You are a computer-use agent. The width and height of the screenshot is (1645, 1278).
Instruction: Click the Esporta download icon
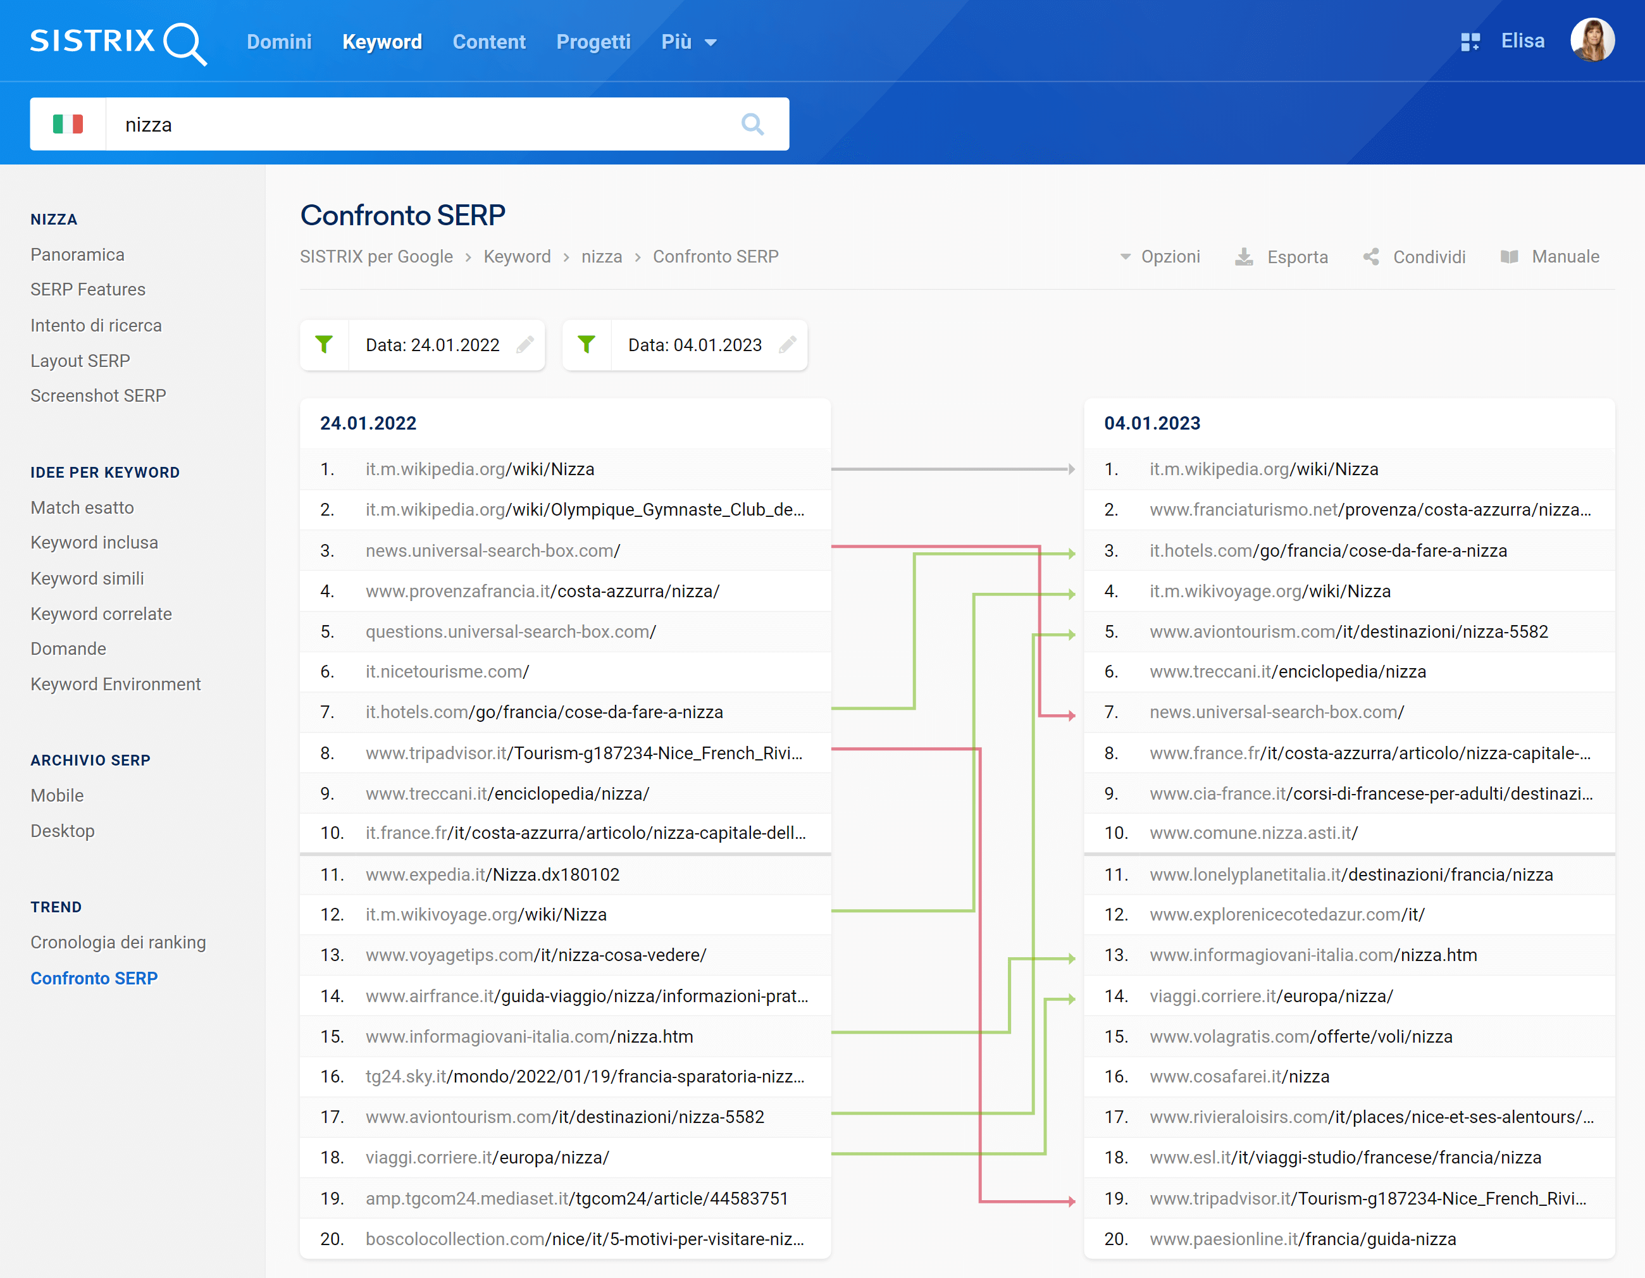[1245, 257]
